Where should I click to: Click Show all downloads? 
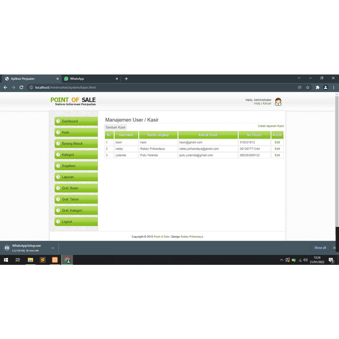pos(320,248)
